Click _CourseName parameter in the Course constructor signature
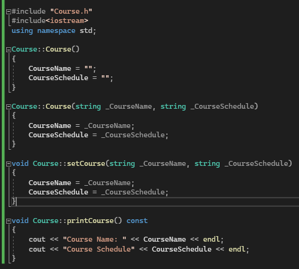299x269 pixels. point(128,106)
